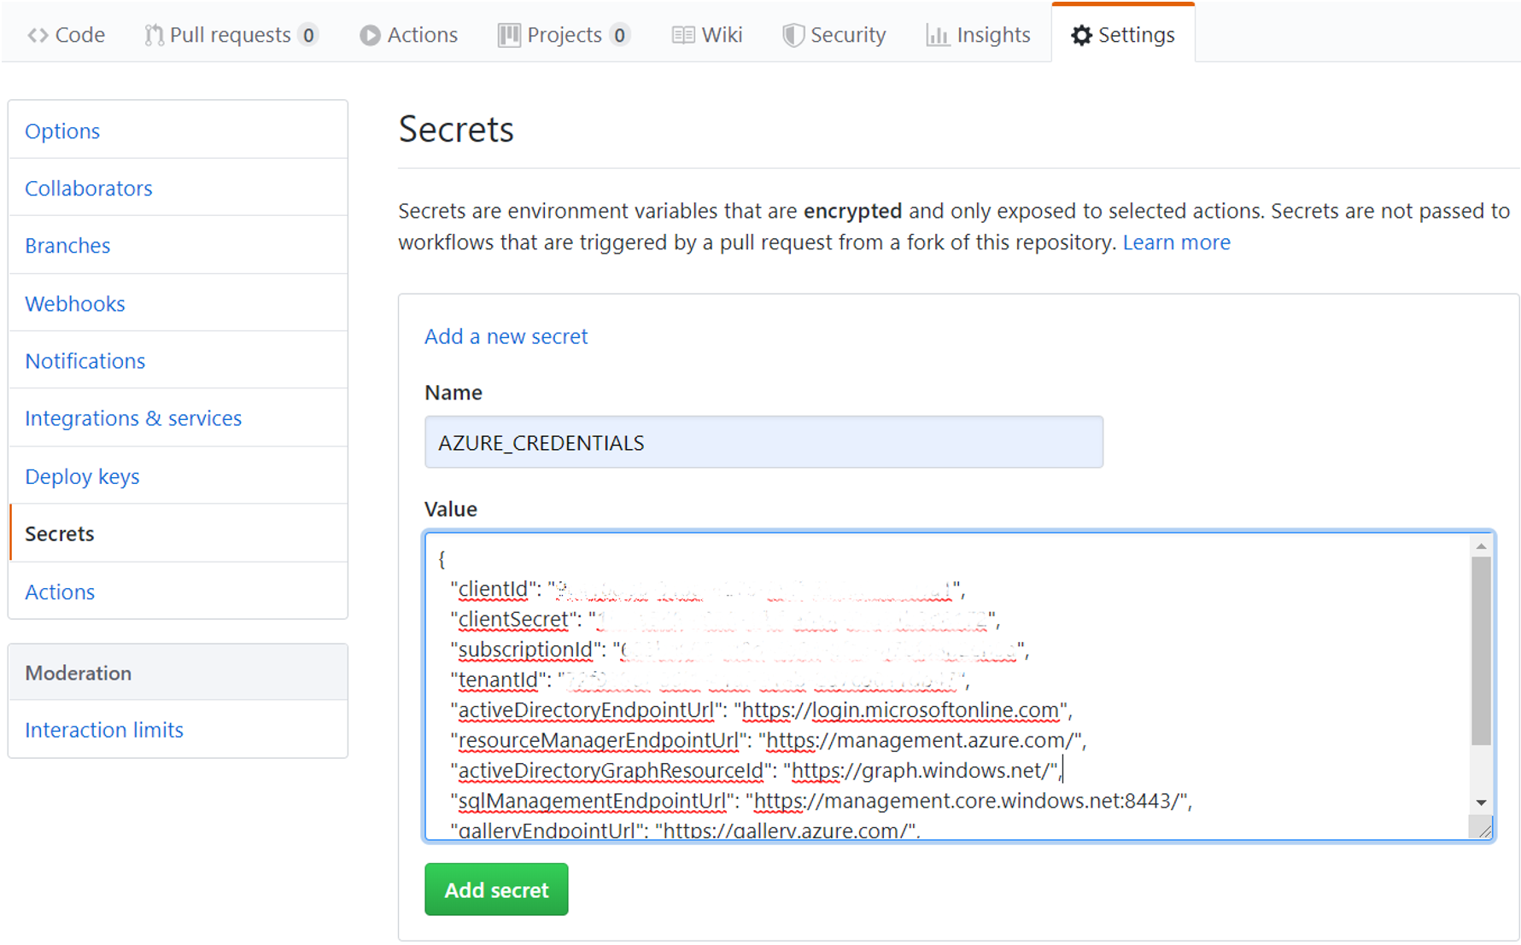The width and height of the screenshot is (1521, 945).
Task: Click the https://login.microsoftonline.com value
Action: [901, 709]
